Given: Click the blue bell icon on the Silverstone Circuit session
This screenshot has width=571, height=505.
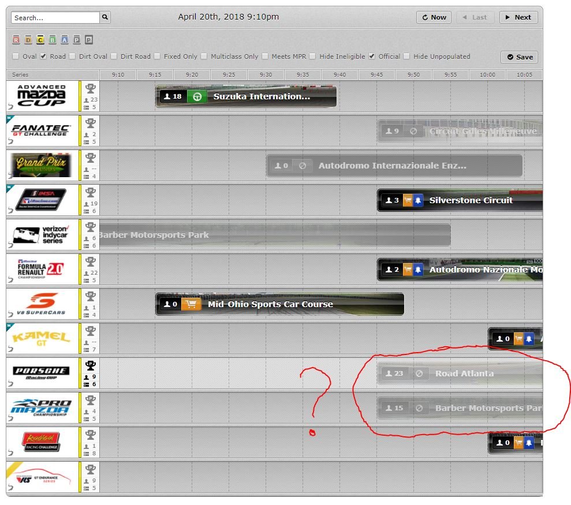Looking at the screenshot, I should [418, 200].
